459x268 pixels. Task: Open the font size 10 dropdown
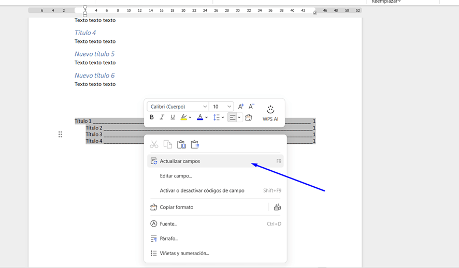[222, 107]
